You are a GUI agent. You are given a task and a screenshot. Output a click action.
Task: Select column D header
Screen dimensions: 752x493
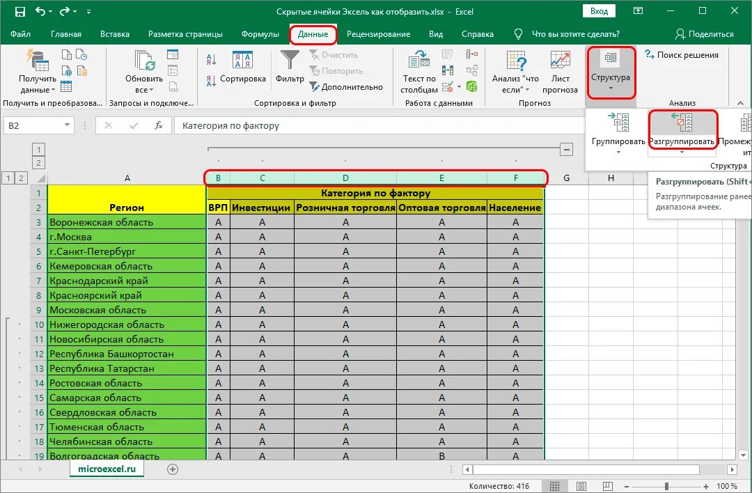345,178
